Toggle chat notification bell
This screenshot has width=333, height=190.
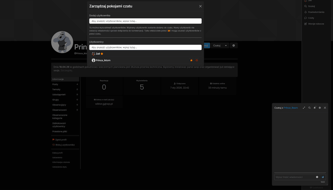[315, 108]
